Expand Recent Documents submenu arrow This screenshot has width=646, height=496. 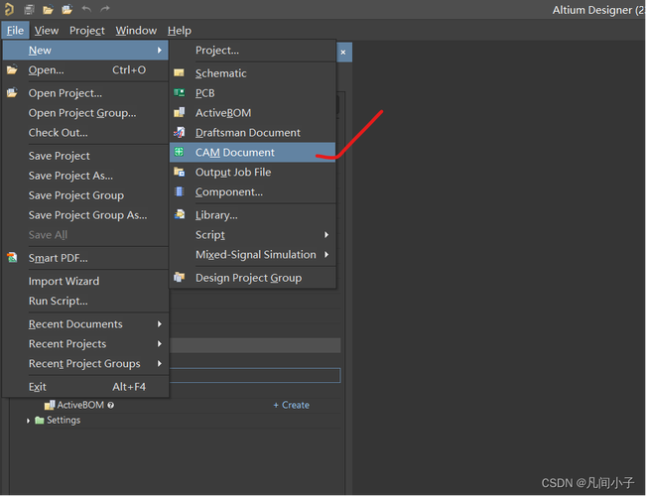160,323
